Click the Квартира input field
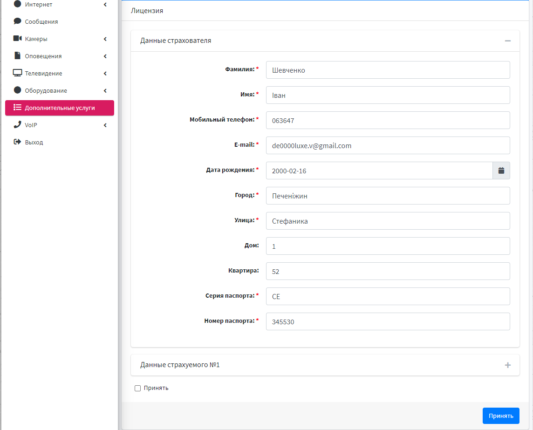Image resolution: width=533 pixels, height=430 pixels. click(388, 271)
